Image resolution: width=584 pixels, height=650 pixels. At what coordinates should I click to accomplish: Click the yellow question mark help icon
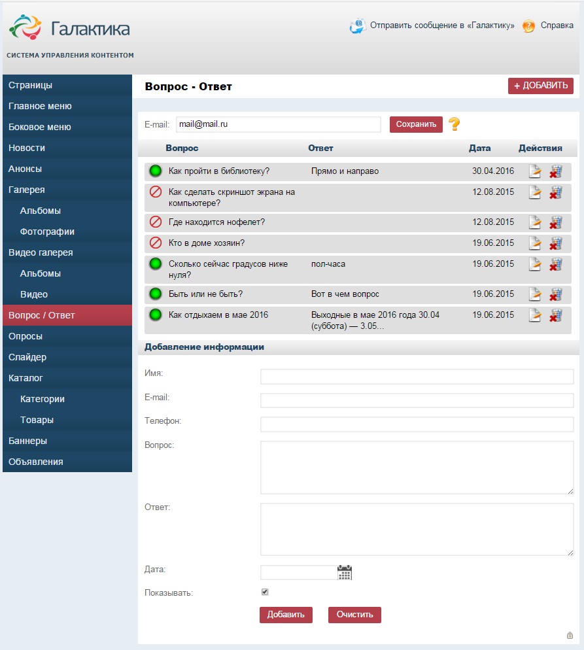pos(455,124)
